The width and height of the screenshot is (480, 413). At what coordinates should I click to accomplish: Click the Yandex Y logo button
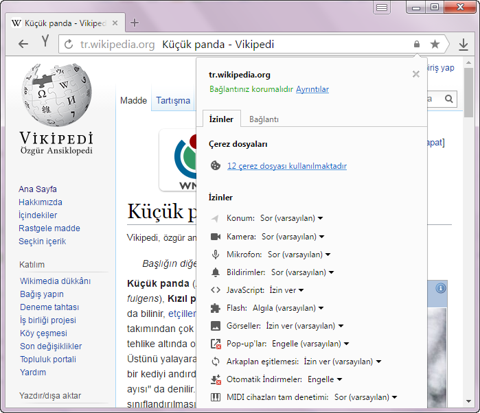click(x=45, y=40)
